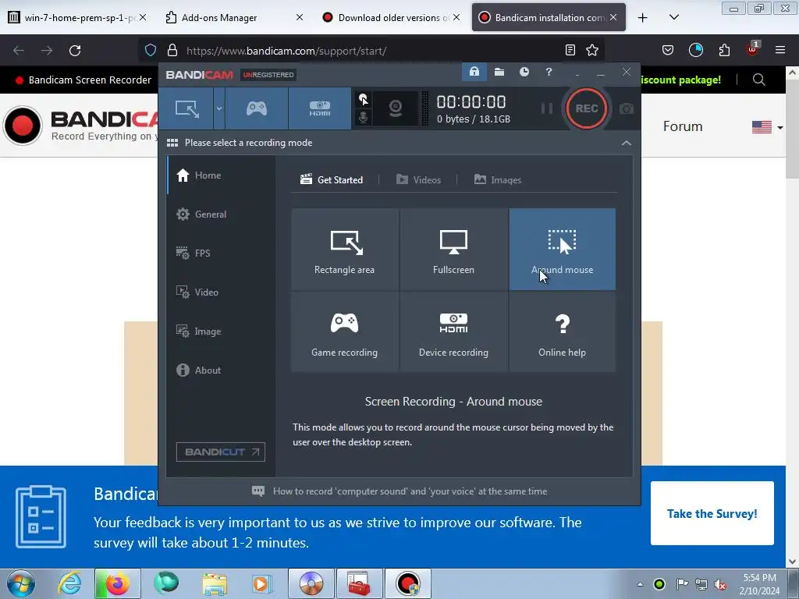Switch to the Images tab
Viewport: 799px width, 599px height.
point(497,180)
